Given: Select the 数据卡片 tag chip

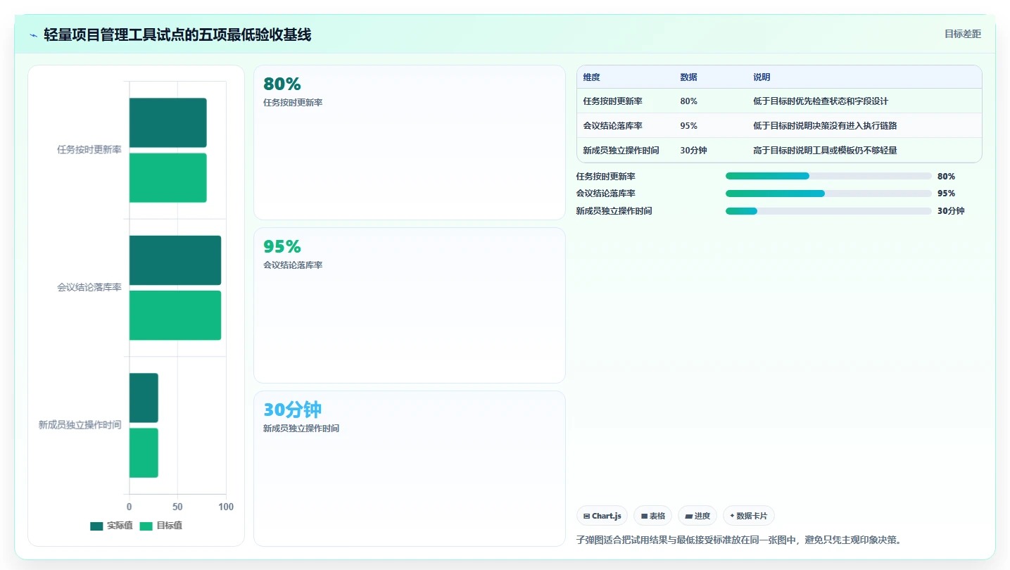Looking at the screenshot, I should point(749,516).
